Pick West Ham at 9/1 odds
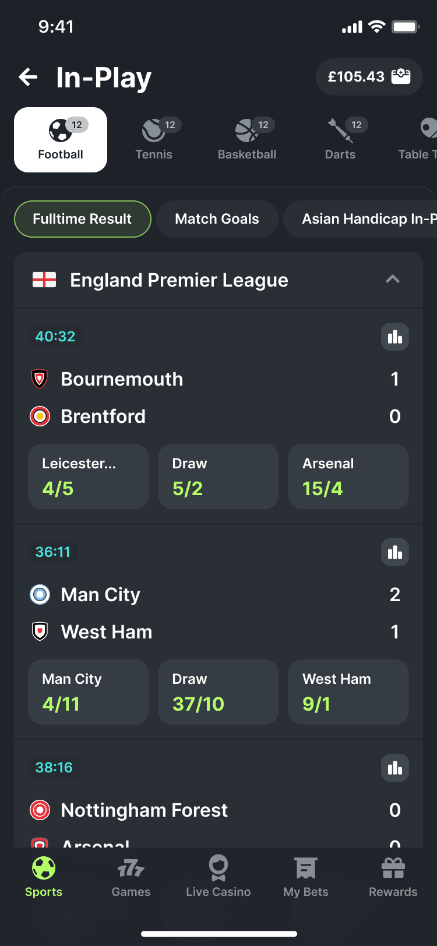This screenshot has width=437, height=946. click(x=348, y=692)
